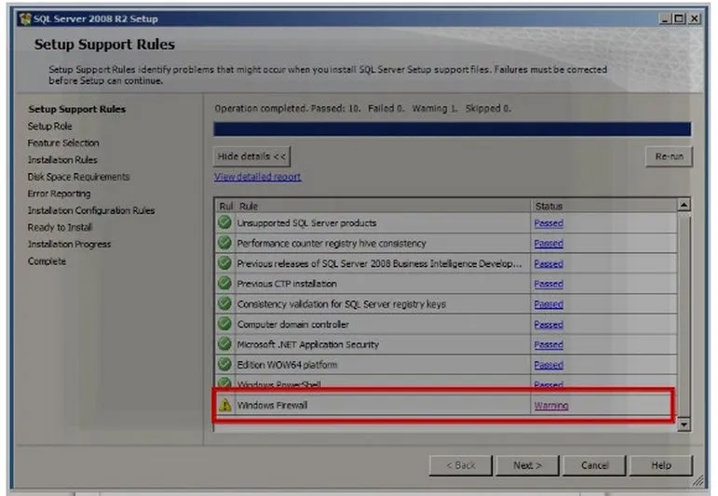The image size is (718, 496).
Task: Click green check icon for Computer domain controller
Action: coord(224,324)
